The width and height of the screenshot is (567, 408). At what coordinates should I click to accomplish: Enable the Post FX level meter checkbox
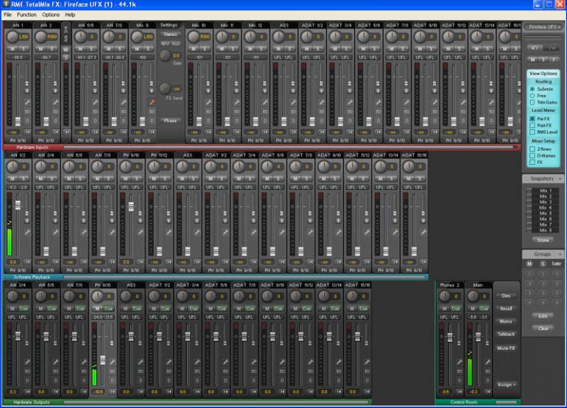pos(532,125)
